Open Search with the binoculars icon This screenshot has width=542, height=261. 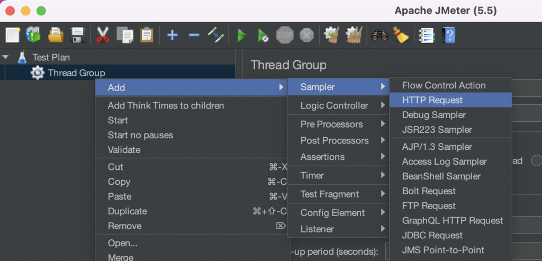coord(380,35)
